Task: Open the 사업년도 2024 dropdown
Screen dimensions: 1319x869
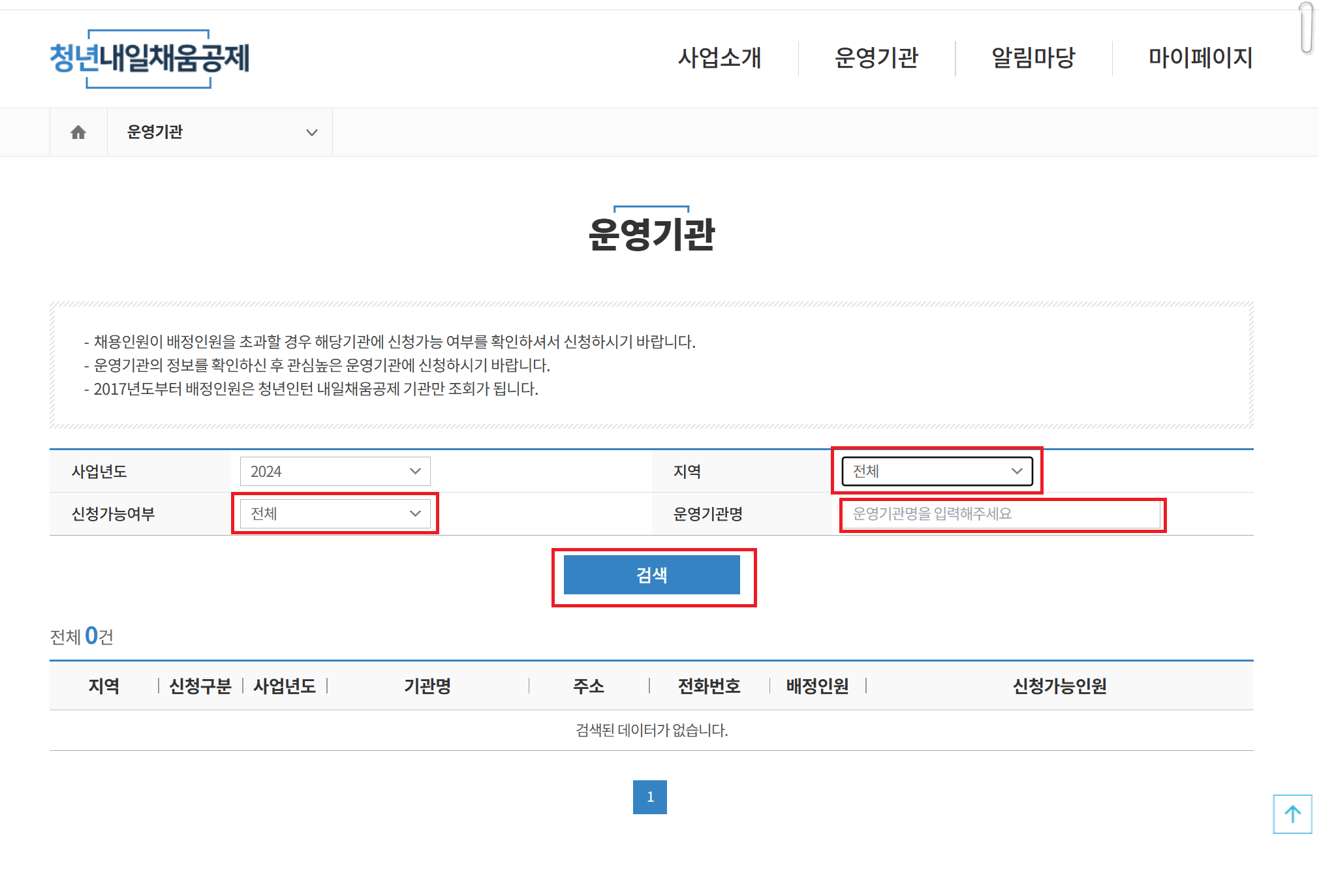Action: [335, 471]
